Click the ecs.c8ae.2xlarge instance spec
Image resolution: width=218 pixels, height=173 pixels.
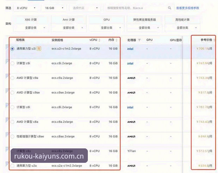coord(63,136)
